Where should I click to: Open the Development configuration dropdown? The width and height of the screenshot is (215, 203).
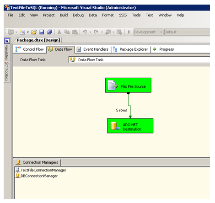pos(148,32)
